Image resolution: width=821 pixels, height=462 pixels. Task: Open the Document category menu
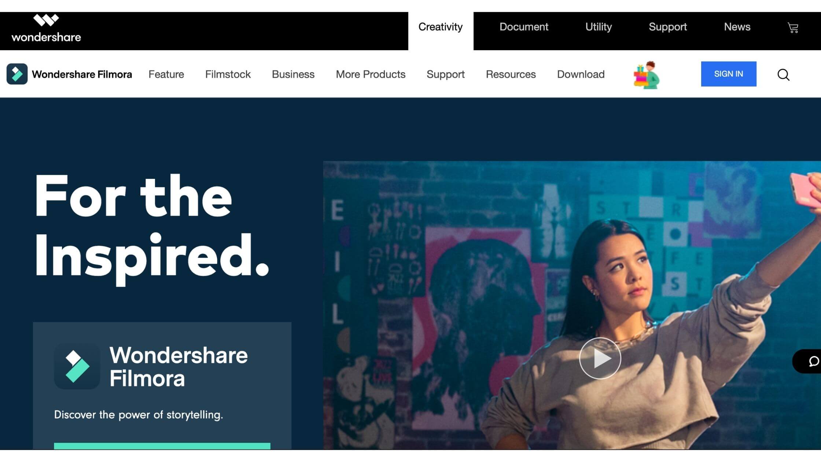tap(524, 27)
